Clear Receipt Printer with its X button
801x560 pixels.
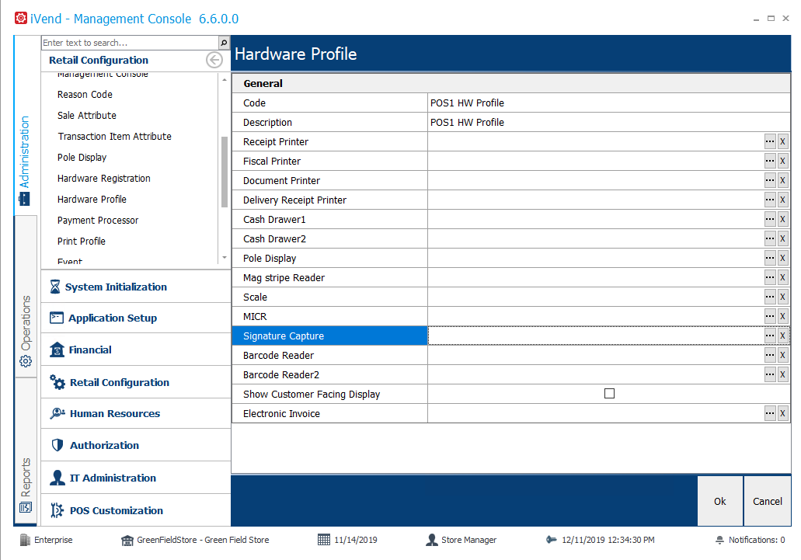click(782, 142)
